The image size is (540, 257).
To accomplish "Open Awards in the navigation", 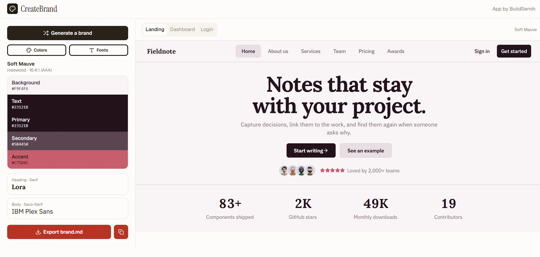I will pos(396,51).
